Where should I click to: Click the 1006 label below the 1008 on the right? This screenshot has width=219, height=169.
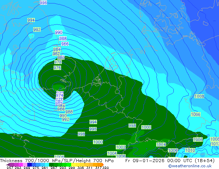coord(196,115)
